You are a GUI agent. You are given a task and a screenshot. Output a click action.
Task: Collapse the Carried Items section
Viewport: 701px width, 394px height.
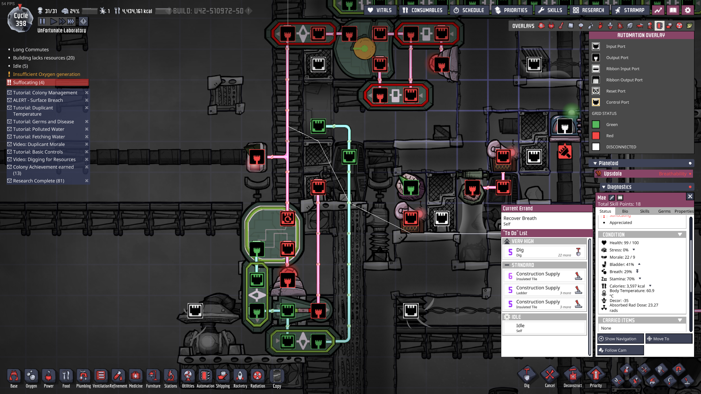(x=680, y=320)
